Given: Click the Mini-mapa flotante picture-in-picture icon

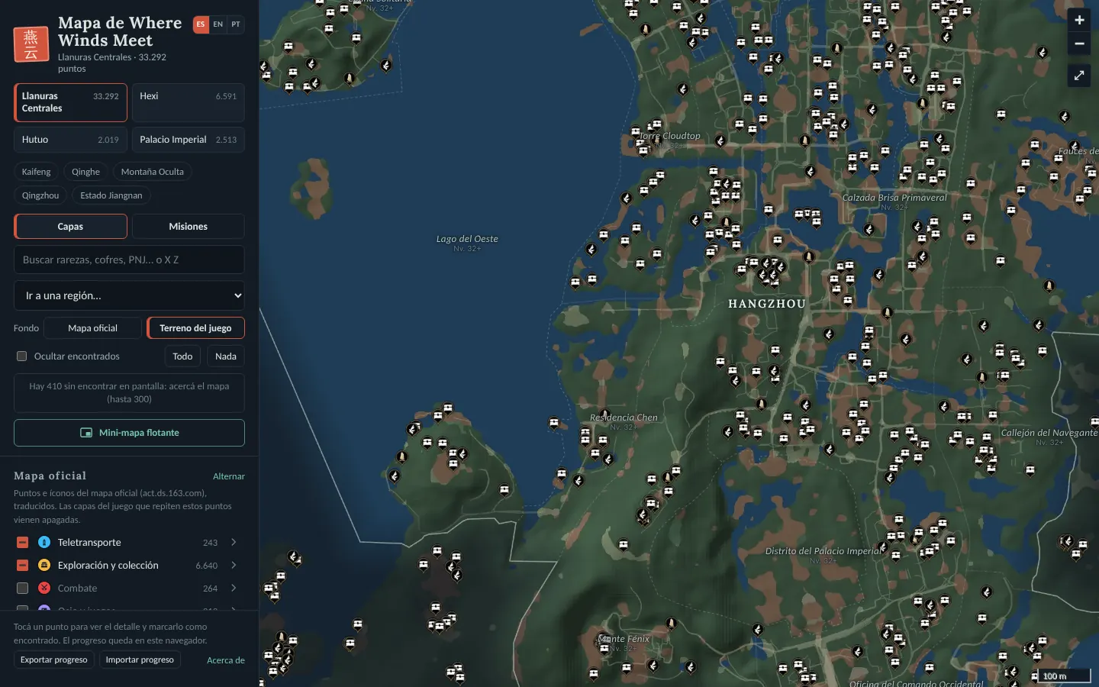Looking at the screenshot, I should click(86, 433).
